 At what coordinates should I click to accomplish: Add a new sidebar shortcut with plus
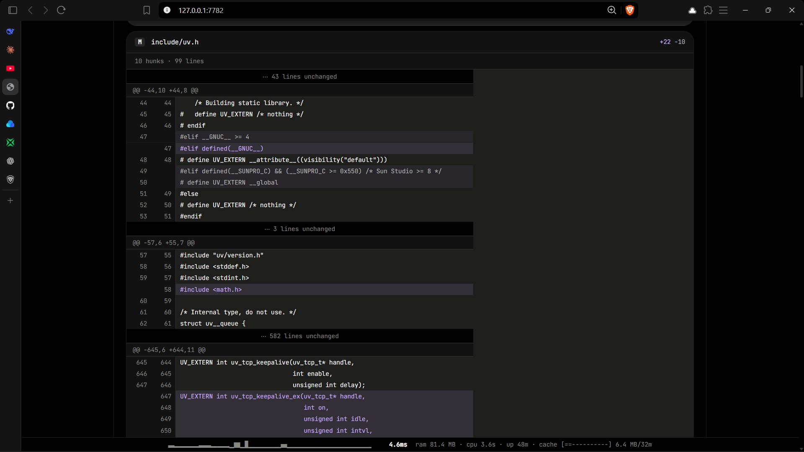(10, 200)
